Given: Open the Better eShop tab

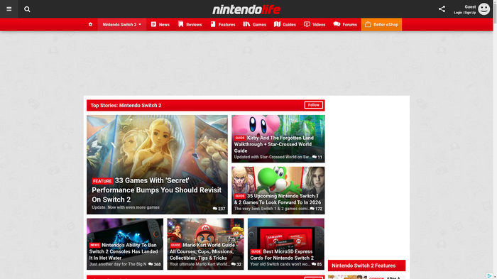Looking at the screenshot, I should coord(381,24).
